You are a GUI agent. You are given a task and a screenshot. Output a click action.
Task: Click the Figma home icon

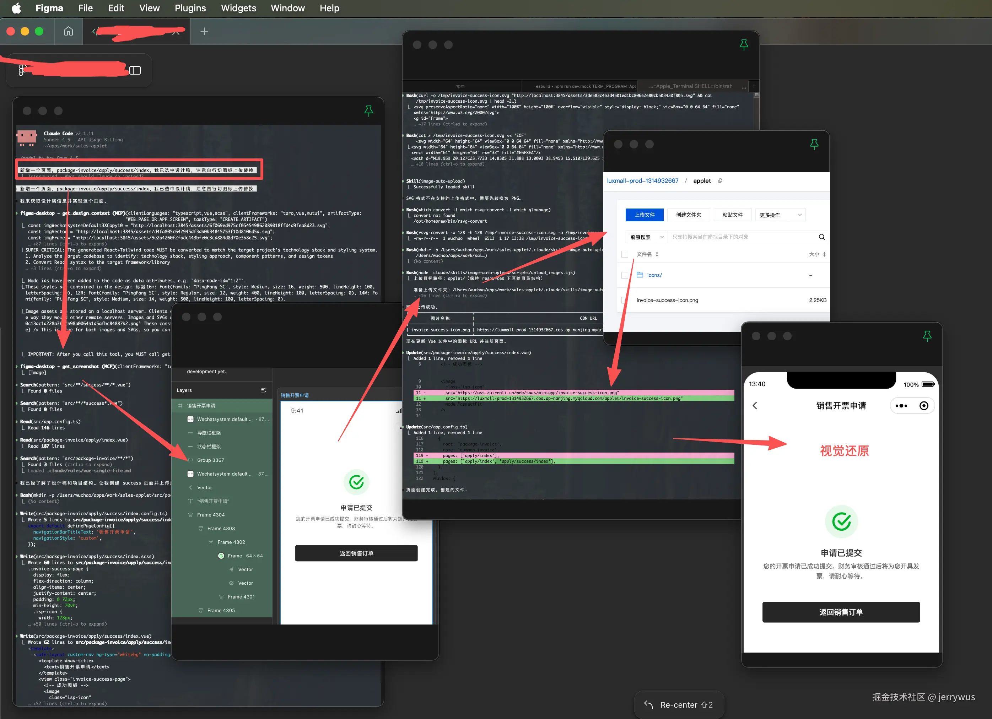(x=68, y=31)
